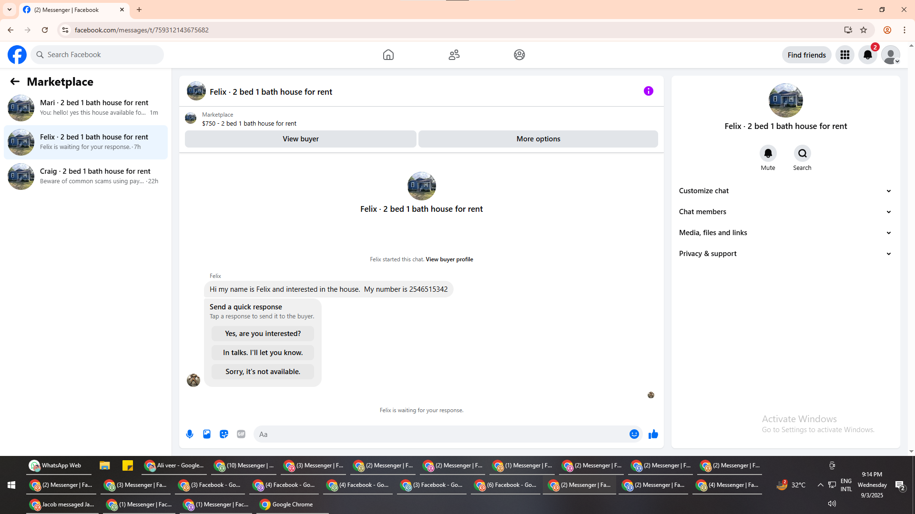This screenshot has height=514, width=915.
Task: Open the taskbar clock showing 9:14 PM
Action: coord(872,485)
